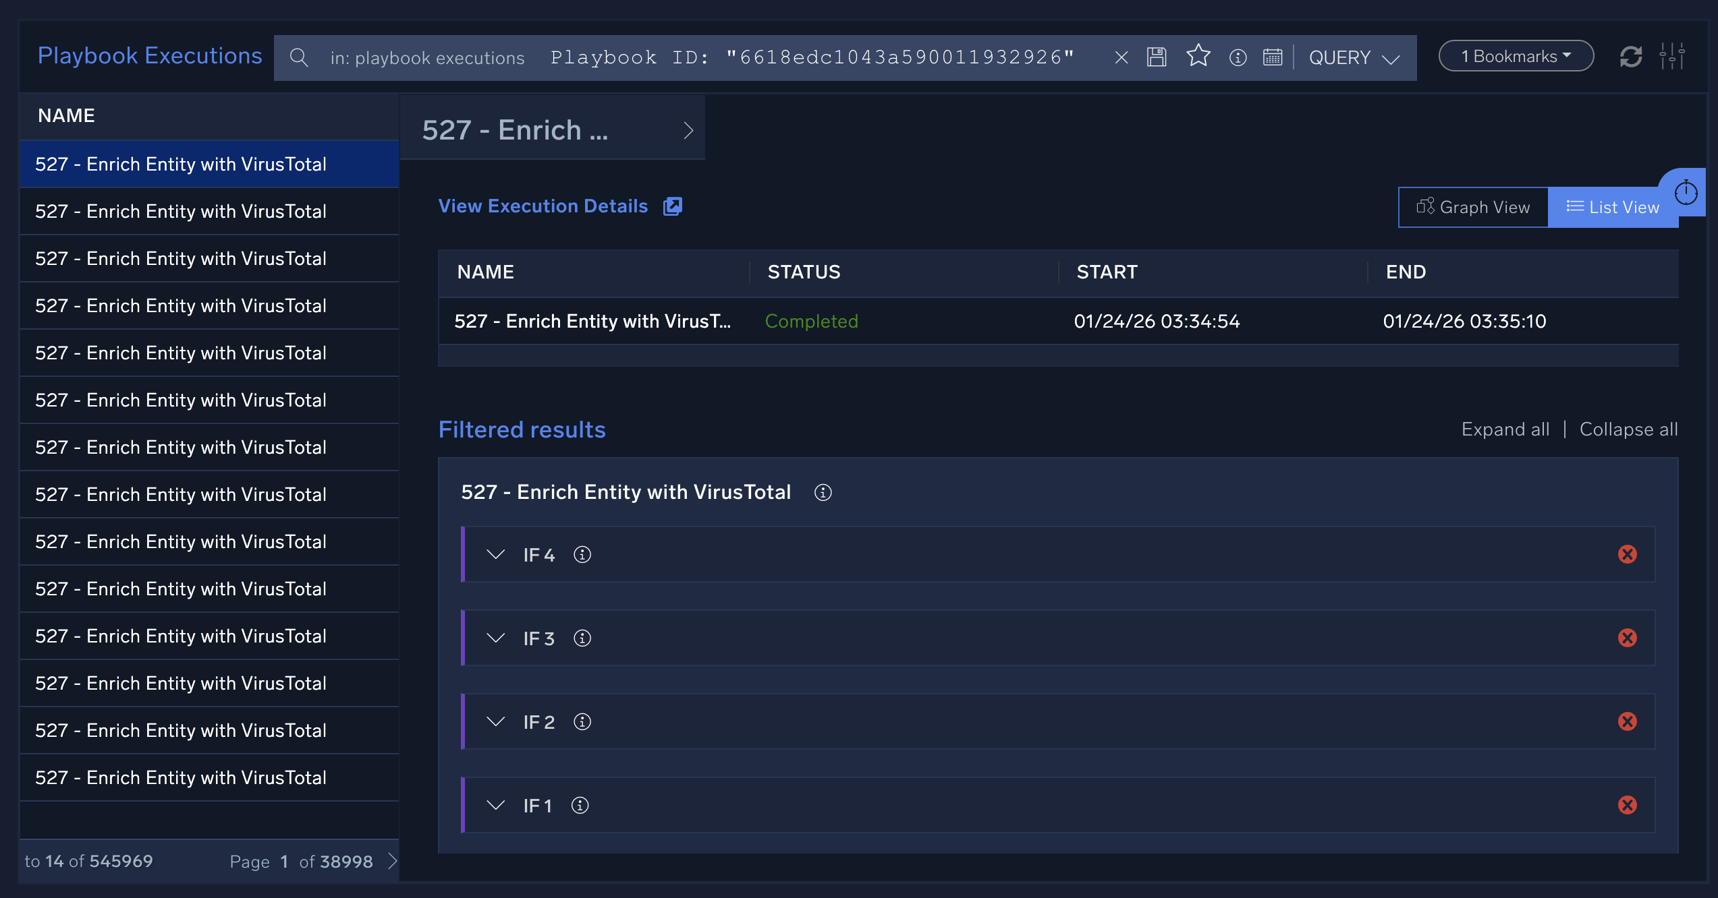
Task: Select the 527 - Enrich tab
Action: [551, 130]
